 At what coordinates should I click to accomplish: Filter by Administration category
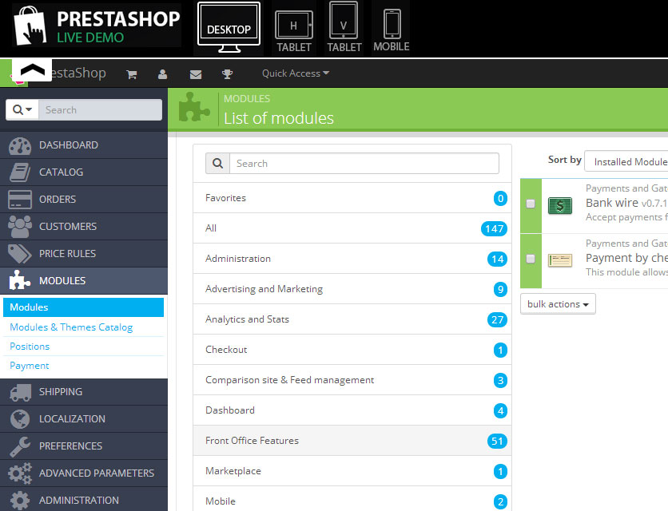[x=352, y=259]
